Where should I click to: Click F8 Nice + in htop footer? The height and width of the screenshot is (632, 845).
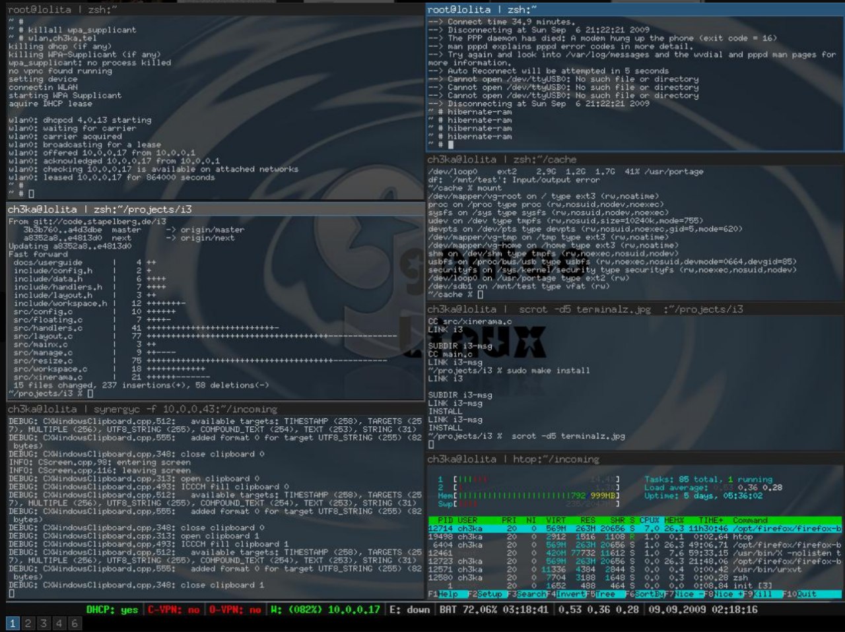click(724, 594)
